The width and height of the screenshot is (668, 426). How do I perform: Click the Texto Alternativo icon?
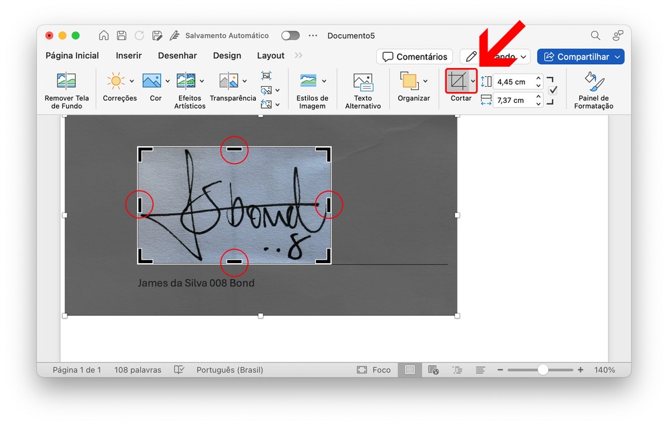363,82
